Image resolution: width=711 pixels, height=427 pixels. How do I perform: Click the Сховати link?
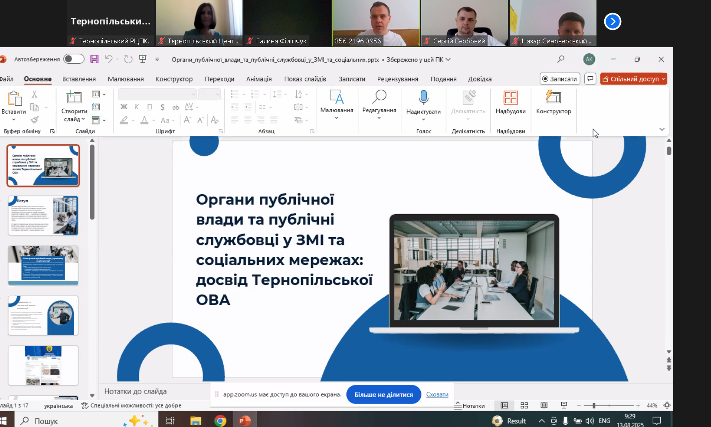coord(437,394)
